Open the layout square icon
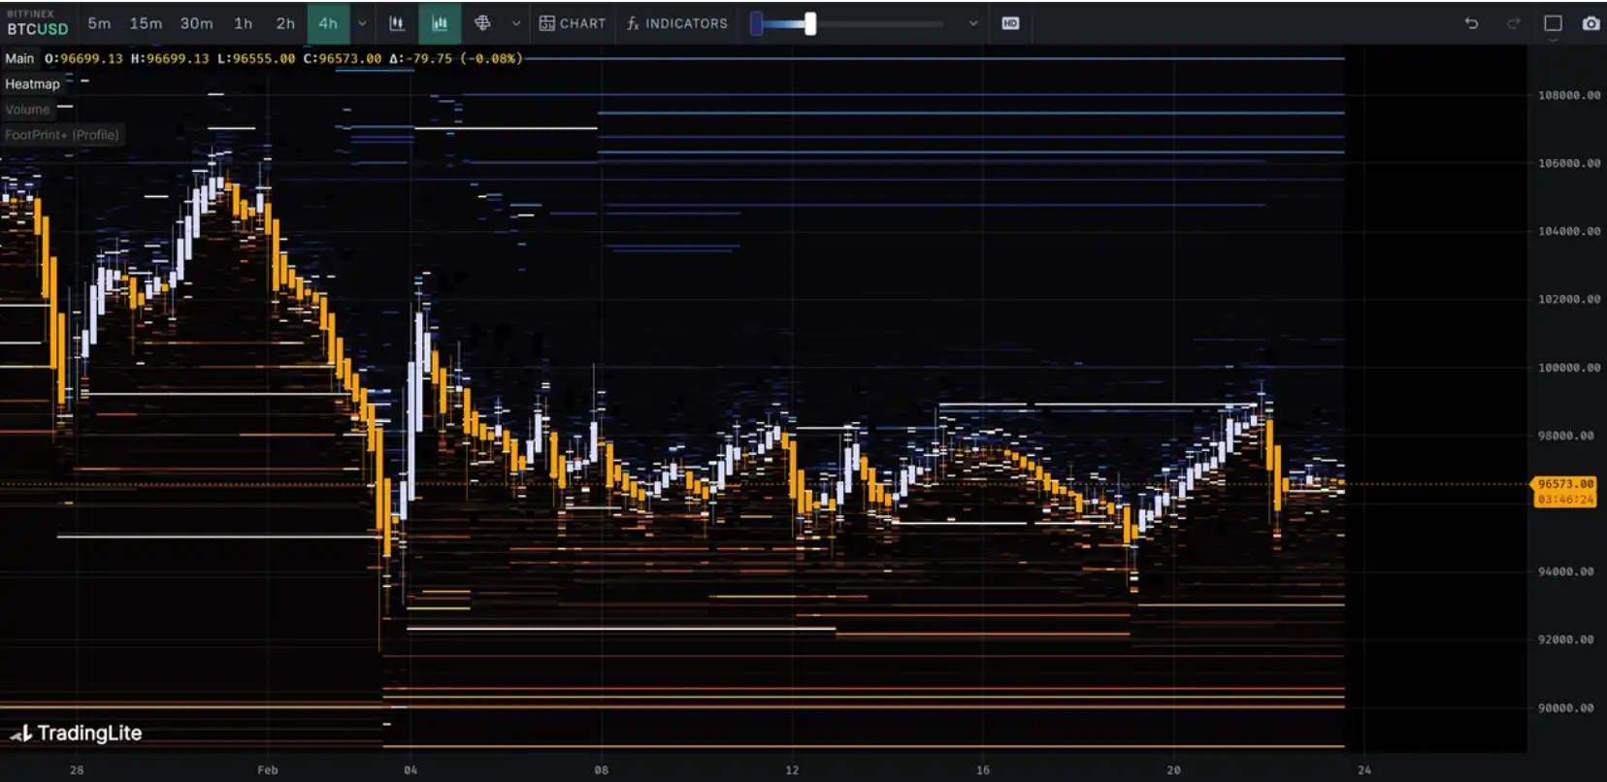This screenshot has width=1607, height=782. click(1553, 23)
